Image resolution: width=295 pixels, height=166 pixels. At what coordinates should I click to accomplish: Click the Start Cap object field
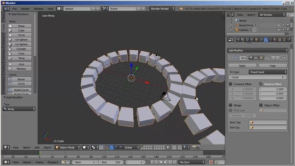[268, 122]
